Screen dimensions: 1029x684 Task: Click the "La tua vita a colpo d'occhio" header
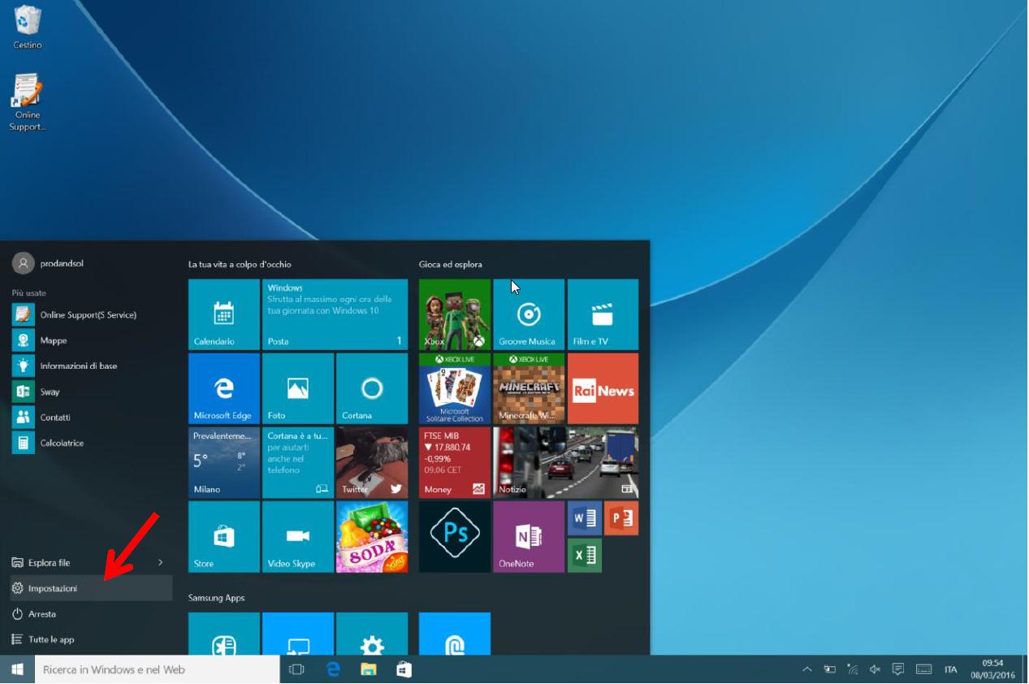pyautogui.click(x=240, y=264)
